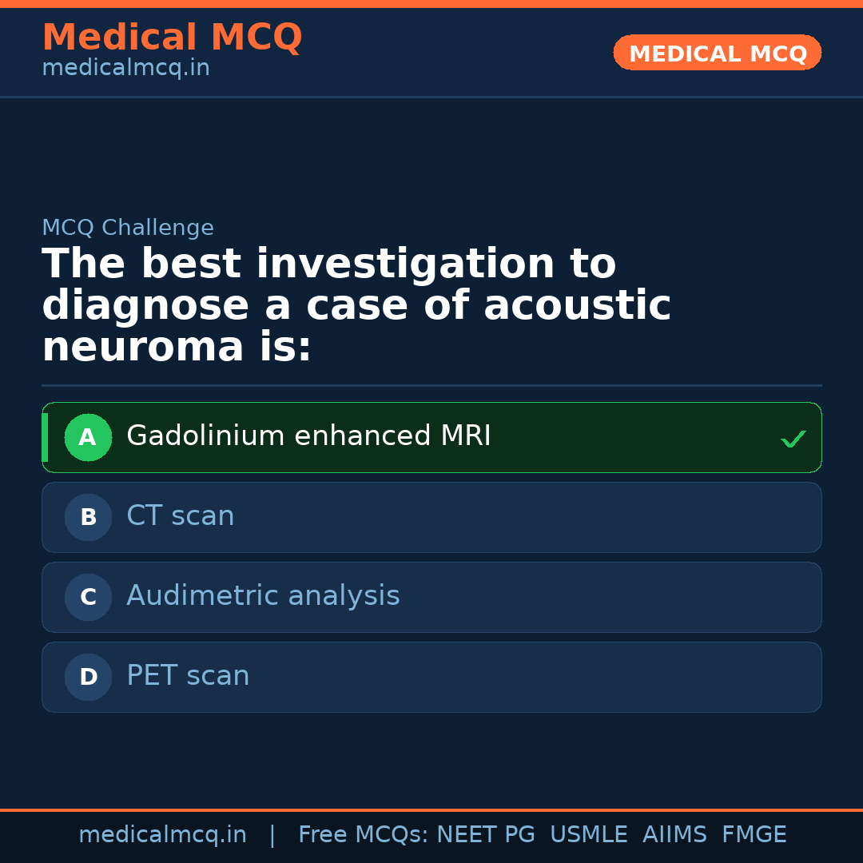The height and width of the screenshot is (863, 863).
Task: Click the D letter circle
Action: click(x=88, y=678)
